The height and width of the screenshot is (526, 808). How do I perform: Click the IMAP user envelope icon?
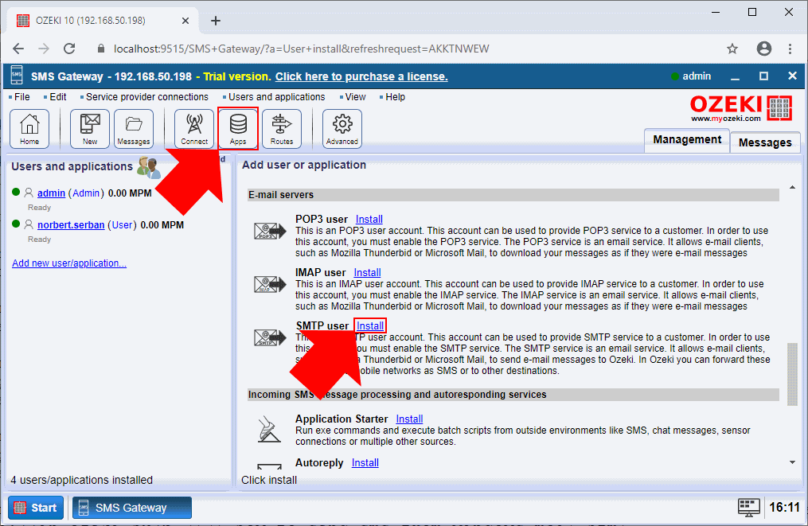point(270,284)
